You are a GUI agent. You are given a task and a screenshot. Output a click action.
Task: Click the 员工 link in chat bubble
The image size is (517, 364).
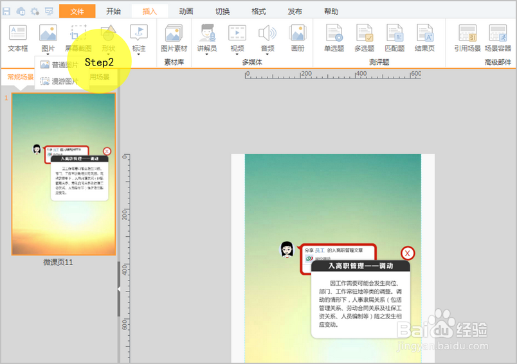320,250
